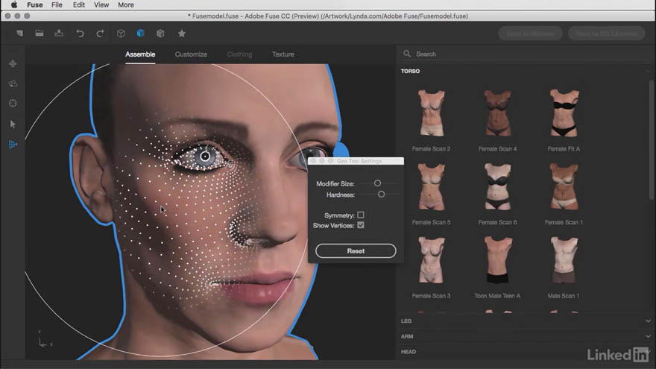
Task: Expand the HEAD section
Action: (648, 351)
